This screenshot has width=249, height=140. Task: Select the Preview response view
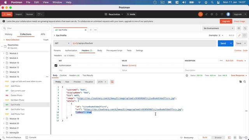tap(77, 82)
